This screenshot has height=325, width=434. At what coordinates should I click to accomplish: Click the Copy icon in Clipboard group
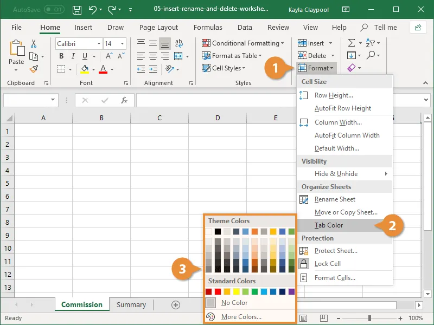click(x=34, y=56)
